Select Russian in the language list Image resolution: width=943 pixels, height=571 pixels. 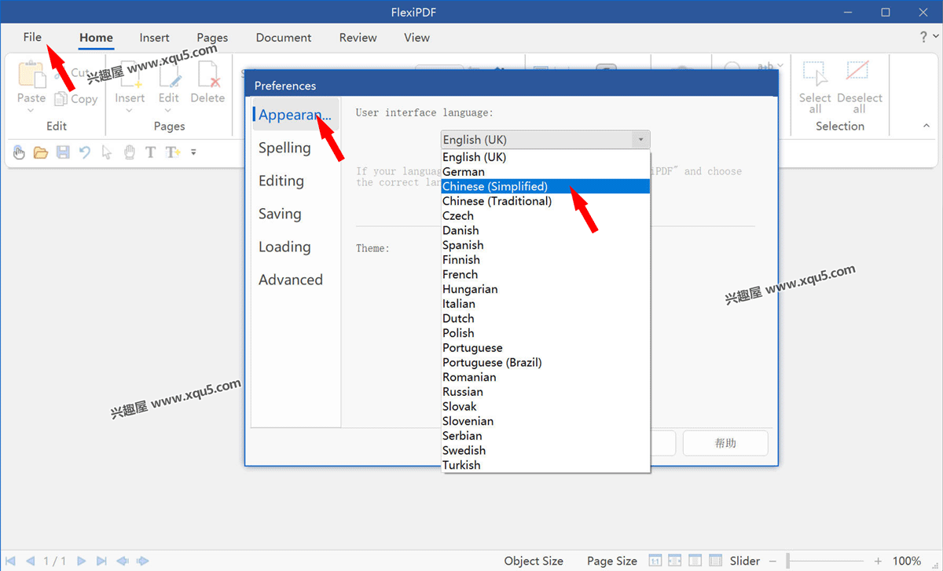545,391
